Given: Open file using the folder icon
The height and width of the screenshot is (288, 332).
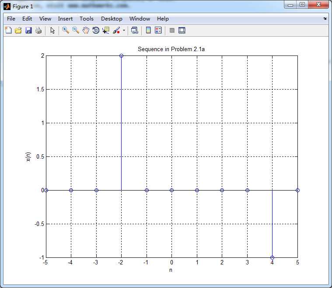Looking at the screenshot, I should 18,30.
